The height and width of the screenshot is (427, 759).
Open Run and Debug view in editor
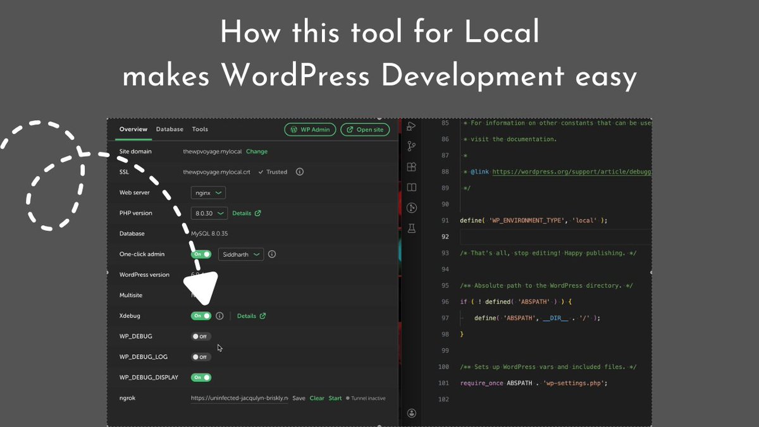(411, 127)
